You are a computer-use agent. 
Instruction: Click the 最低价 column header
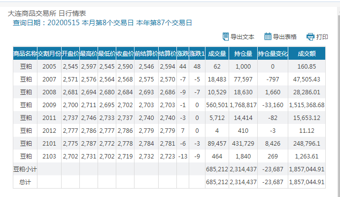pyautogui.click(x=107, y=53)
